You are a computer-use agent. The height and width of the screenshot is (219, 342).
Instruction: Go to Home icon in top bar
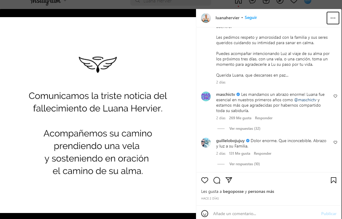238,1
